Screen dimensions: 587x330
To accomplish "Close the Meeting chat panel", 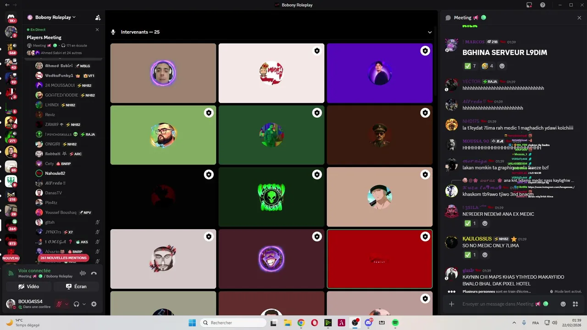I will tap(579, 17).
